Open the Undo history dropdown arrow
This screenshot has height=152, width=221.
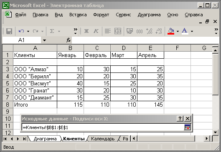pos(28,31)
